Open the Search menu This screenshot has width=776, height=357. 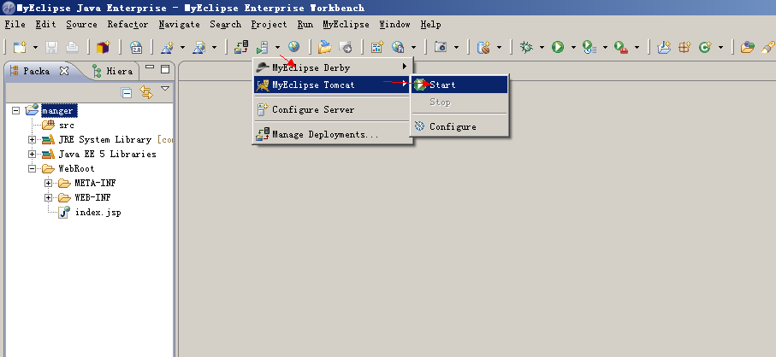(x=225, y=24)
